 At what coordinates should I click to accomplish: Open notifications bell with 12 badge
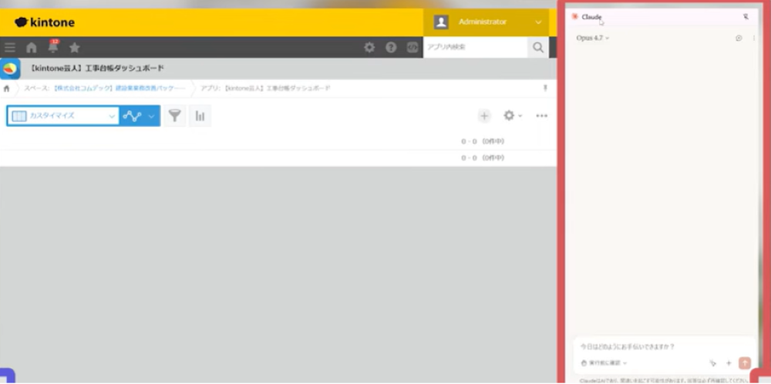tap(53, 47)
